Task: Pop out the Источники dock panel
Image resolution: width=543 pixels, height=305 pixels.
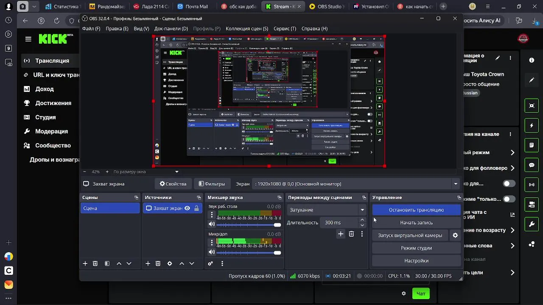Action: 199,197
